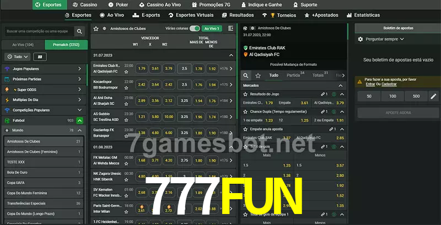
Task: Click the warning icon in login notice
Action: click(360, 81)
